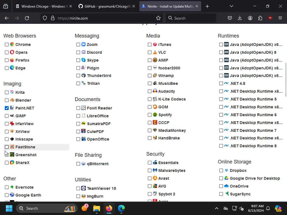Click the taskbar Search box
The image size is (287, 215).
coord(47,208)
